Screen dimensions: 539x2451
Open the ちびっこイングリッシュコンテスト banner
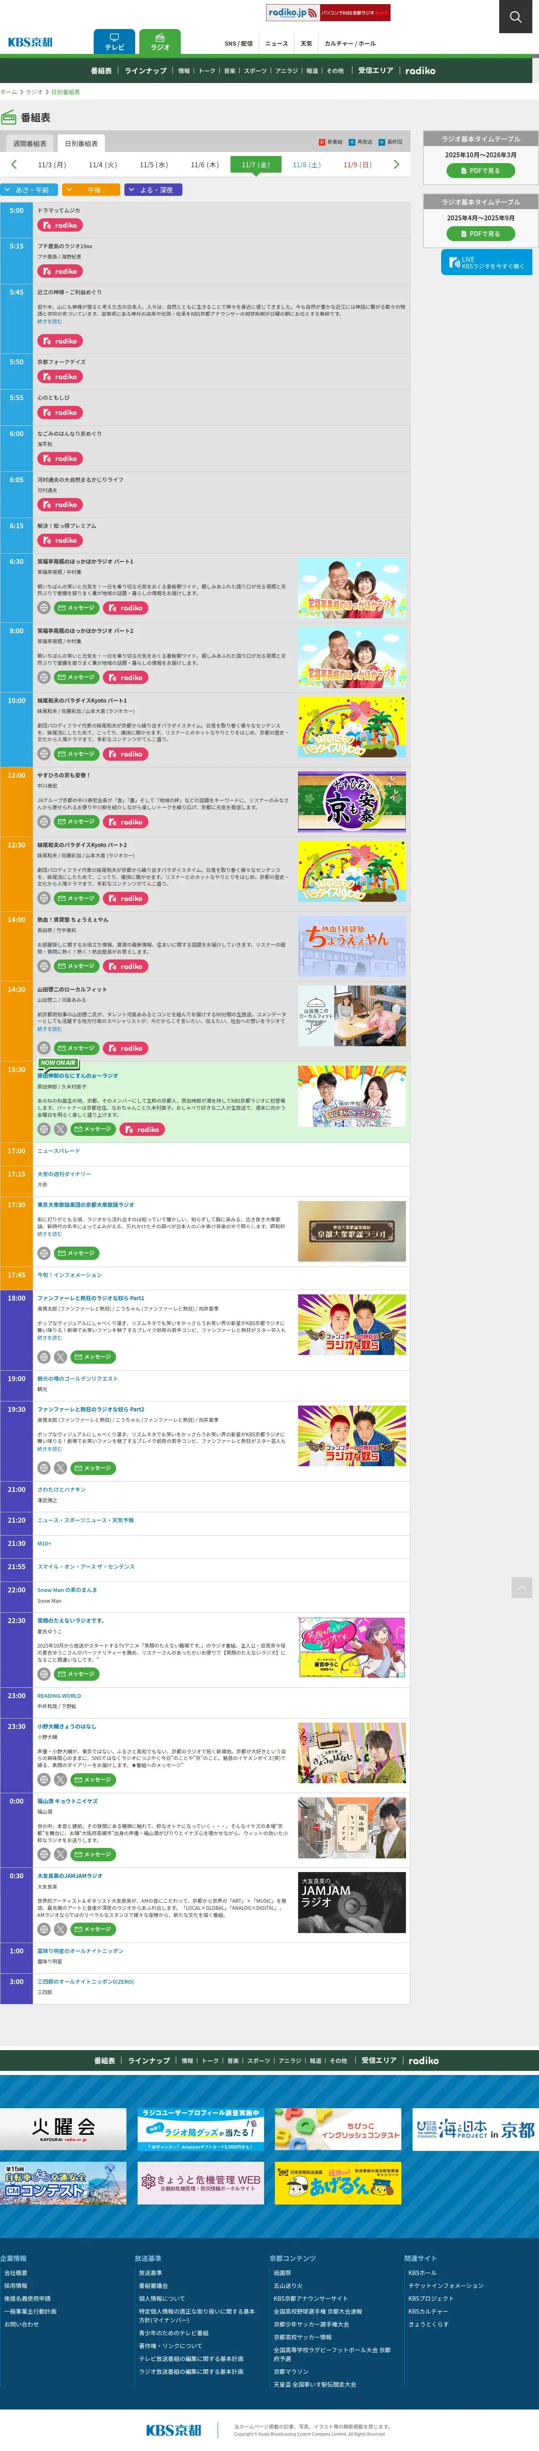(338, 2129)
